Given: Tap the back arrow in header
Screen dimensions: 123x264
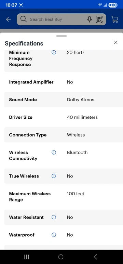Looking at the screenshot, I should pyautogui.click(x=8, y=19).
